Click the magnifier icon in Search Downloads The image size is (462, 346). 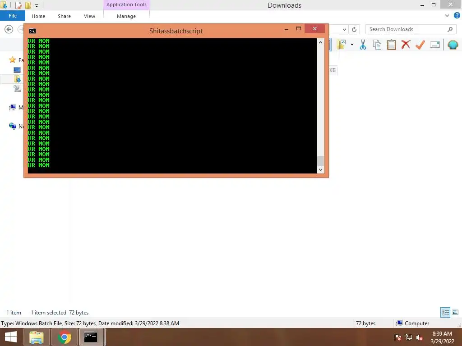click(x=450, y=29)
